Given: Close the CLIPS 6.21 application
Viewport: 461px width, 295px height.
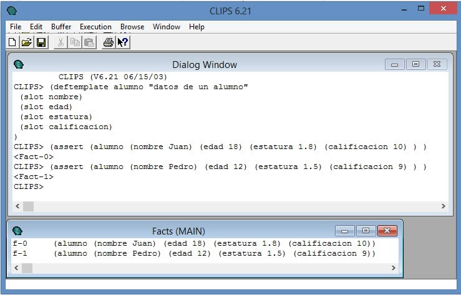Looking at the screenshot, I should pos(443,9).
